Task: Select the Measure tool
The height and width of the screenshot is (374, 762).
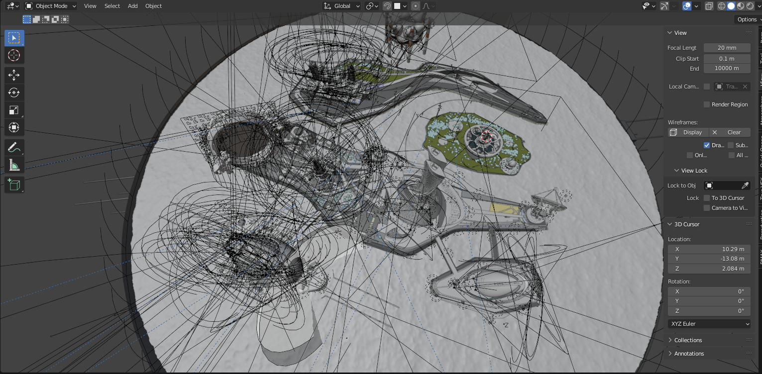Action: pyautogui.click(x=14, y=165)
